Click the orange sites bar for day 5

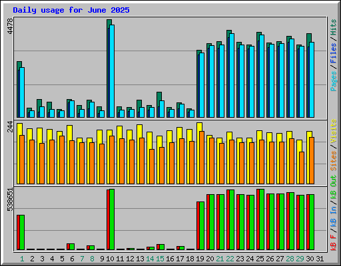click(62, 160)
